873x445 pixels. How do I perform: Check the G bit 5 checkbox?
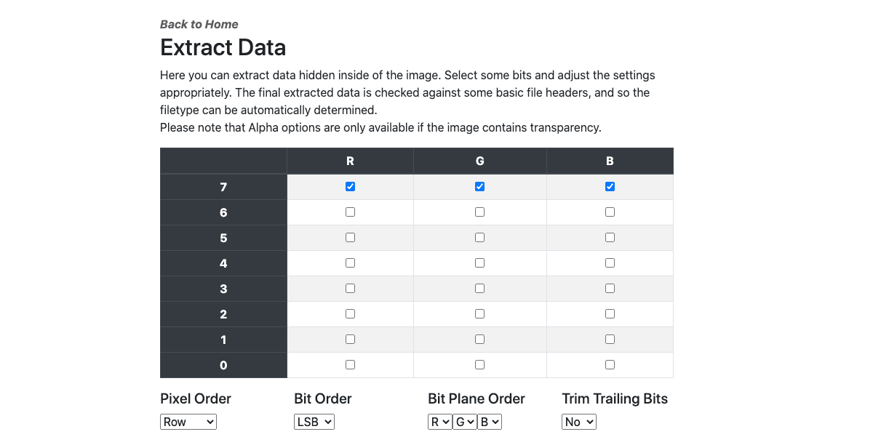pyautogui.click(x=479, y=238)
